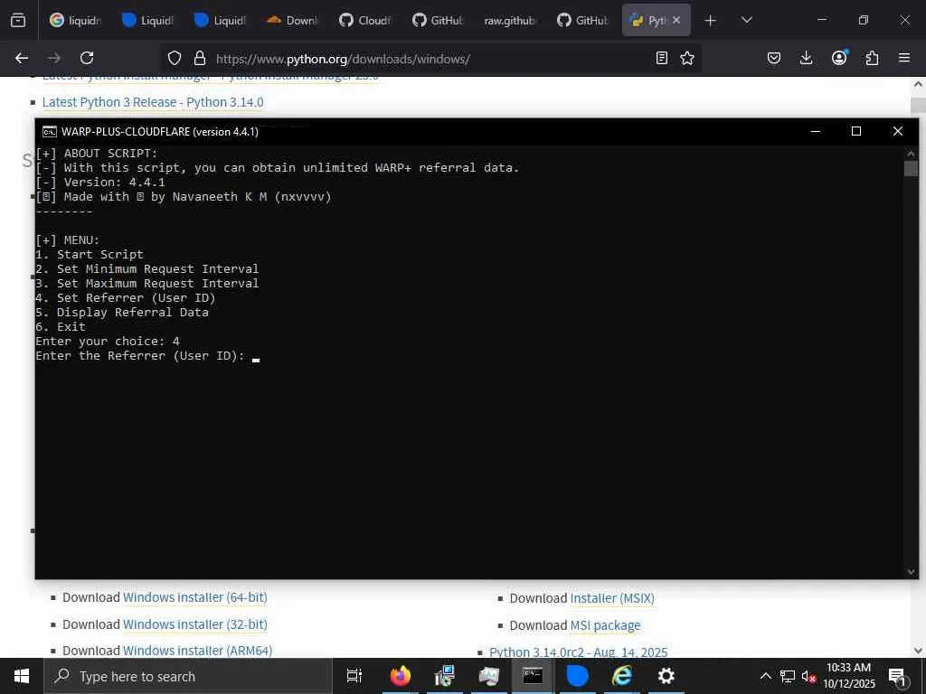This screenshot has width=926, height=694.
Task: Click menu line '2. Set Minimum Request Interval'
Action: pyautogui.click(x=147, y=269)
